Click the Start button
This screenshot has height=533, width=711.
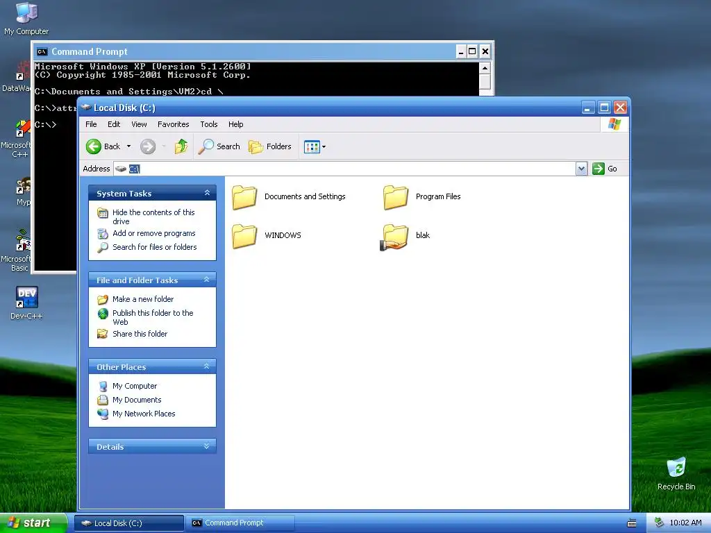pyautogui.click(x=33, y=523)
